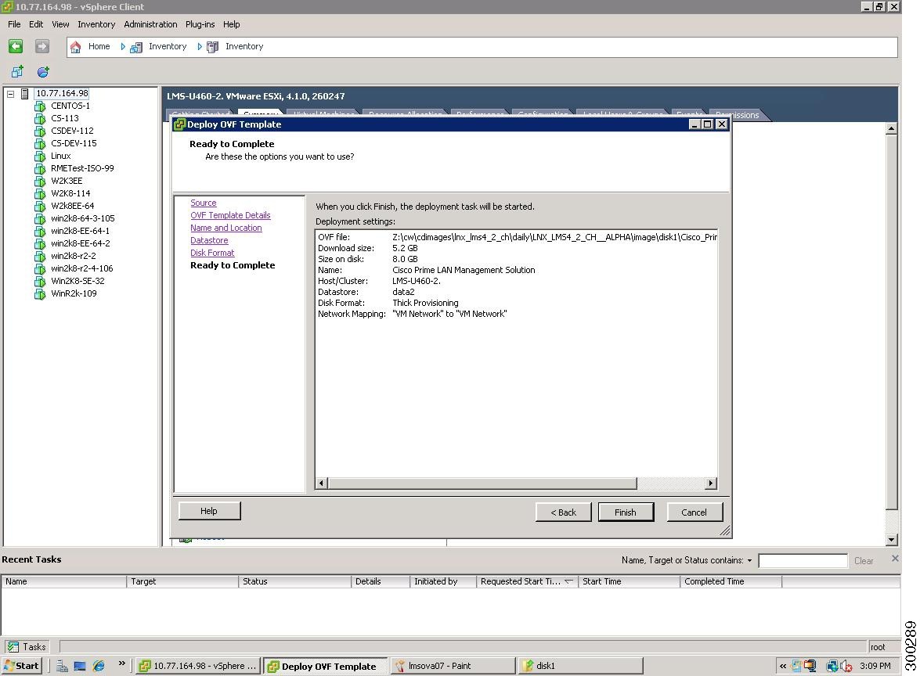Viewport: 920px width, 676px height.
Task: Select the win2k8-EE-64-1 virtual machine icon
Action: 40,231
